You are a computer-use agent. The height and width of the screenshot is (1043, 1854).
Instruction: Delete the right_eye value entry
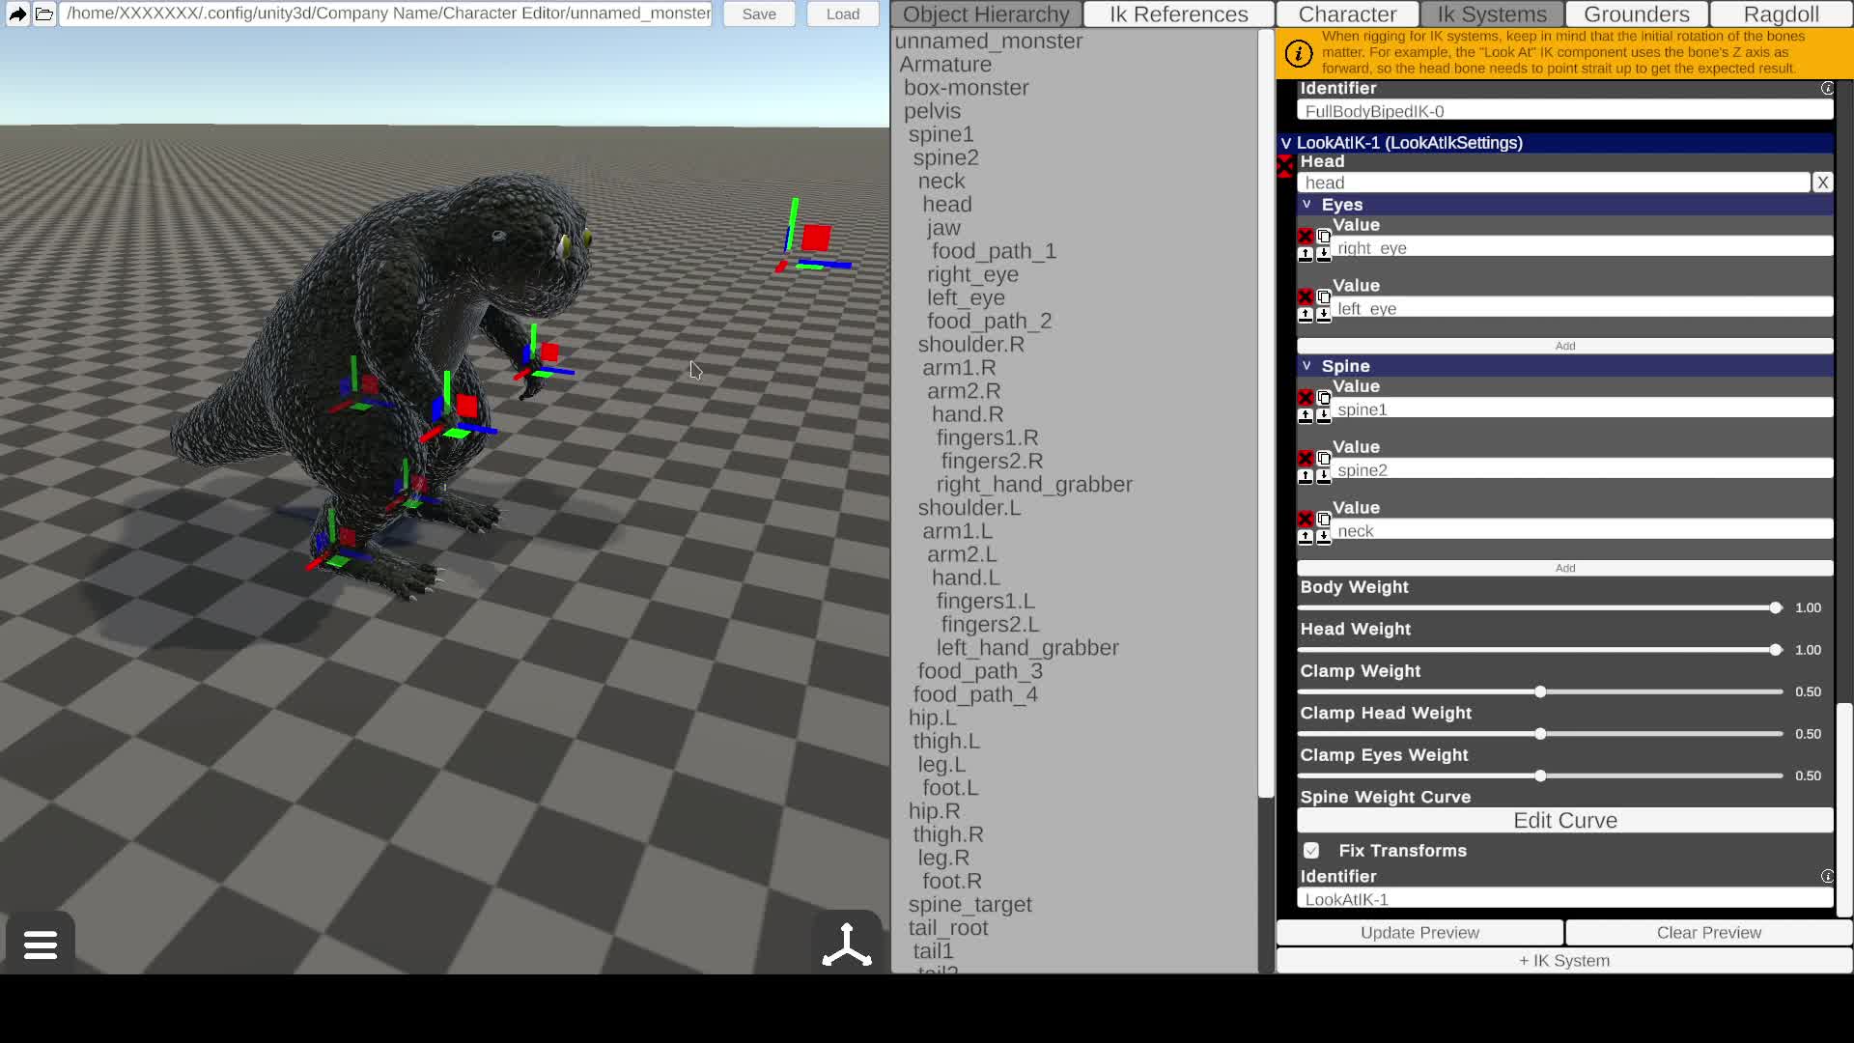pyautogui.click(x=1306, y=236)
